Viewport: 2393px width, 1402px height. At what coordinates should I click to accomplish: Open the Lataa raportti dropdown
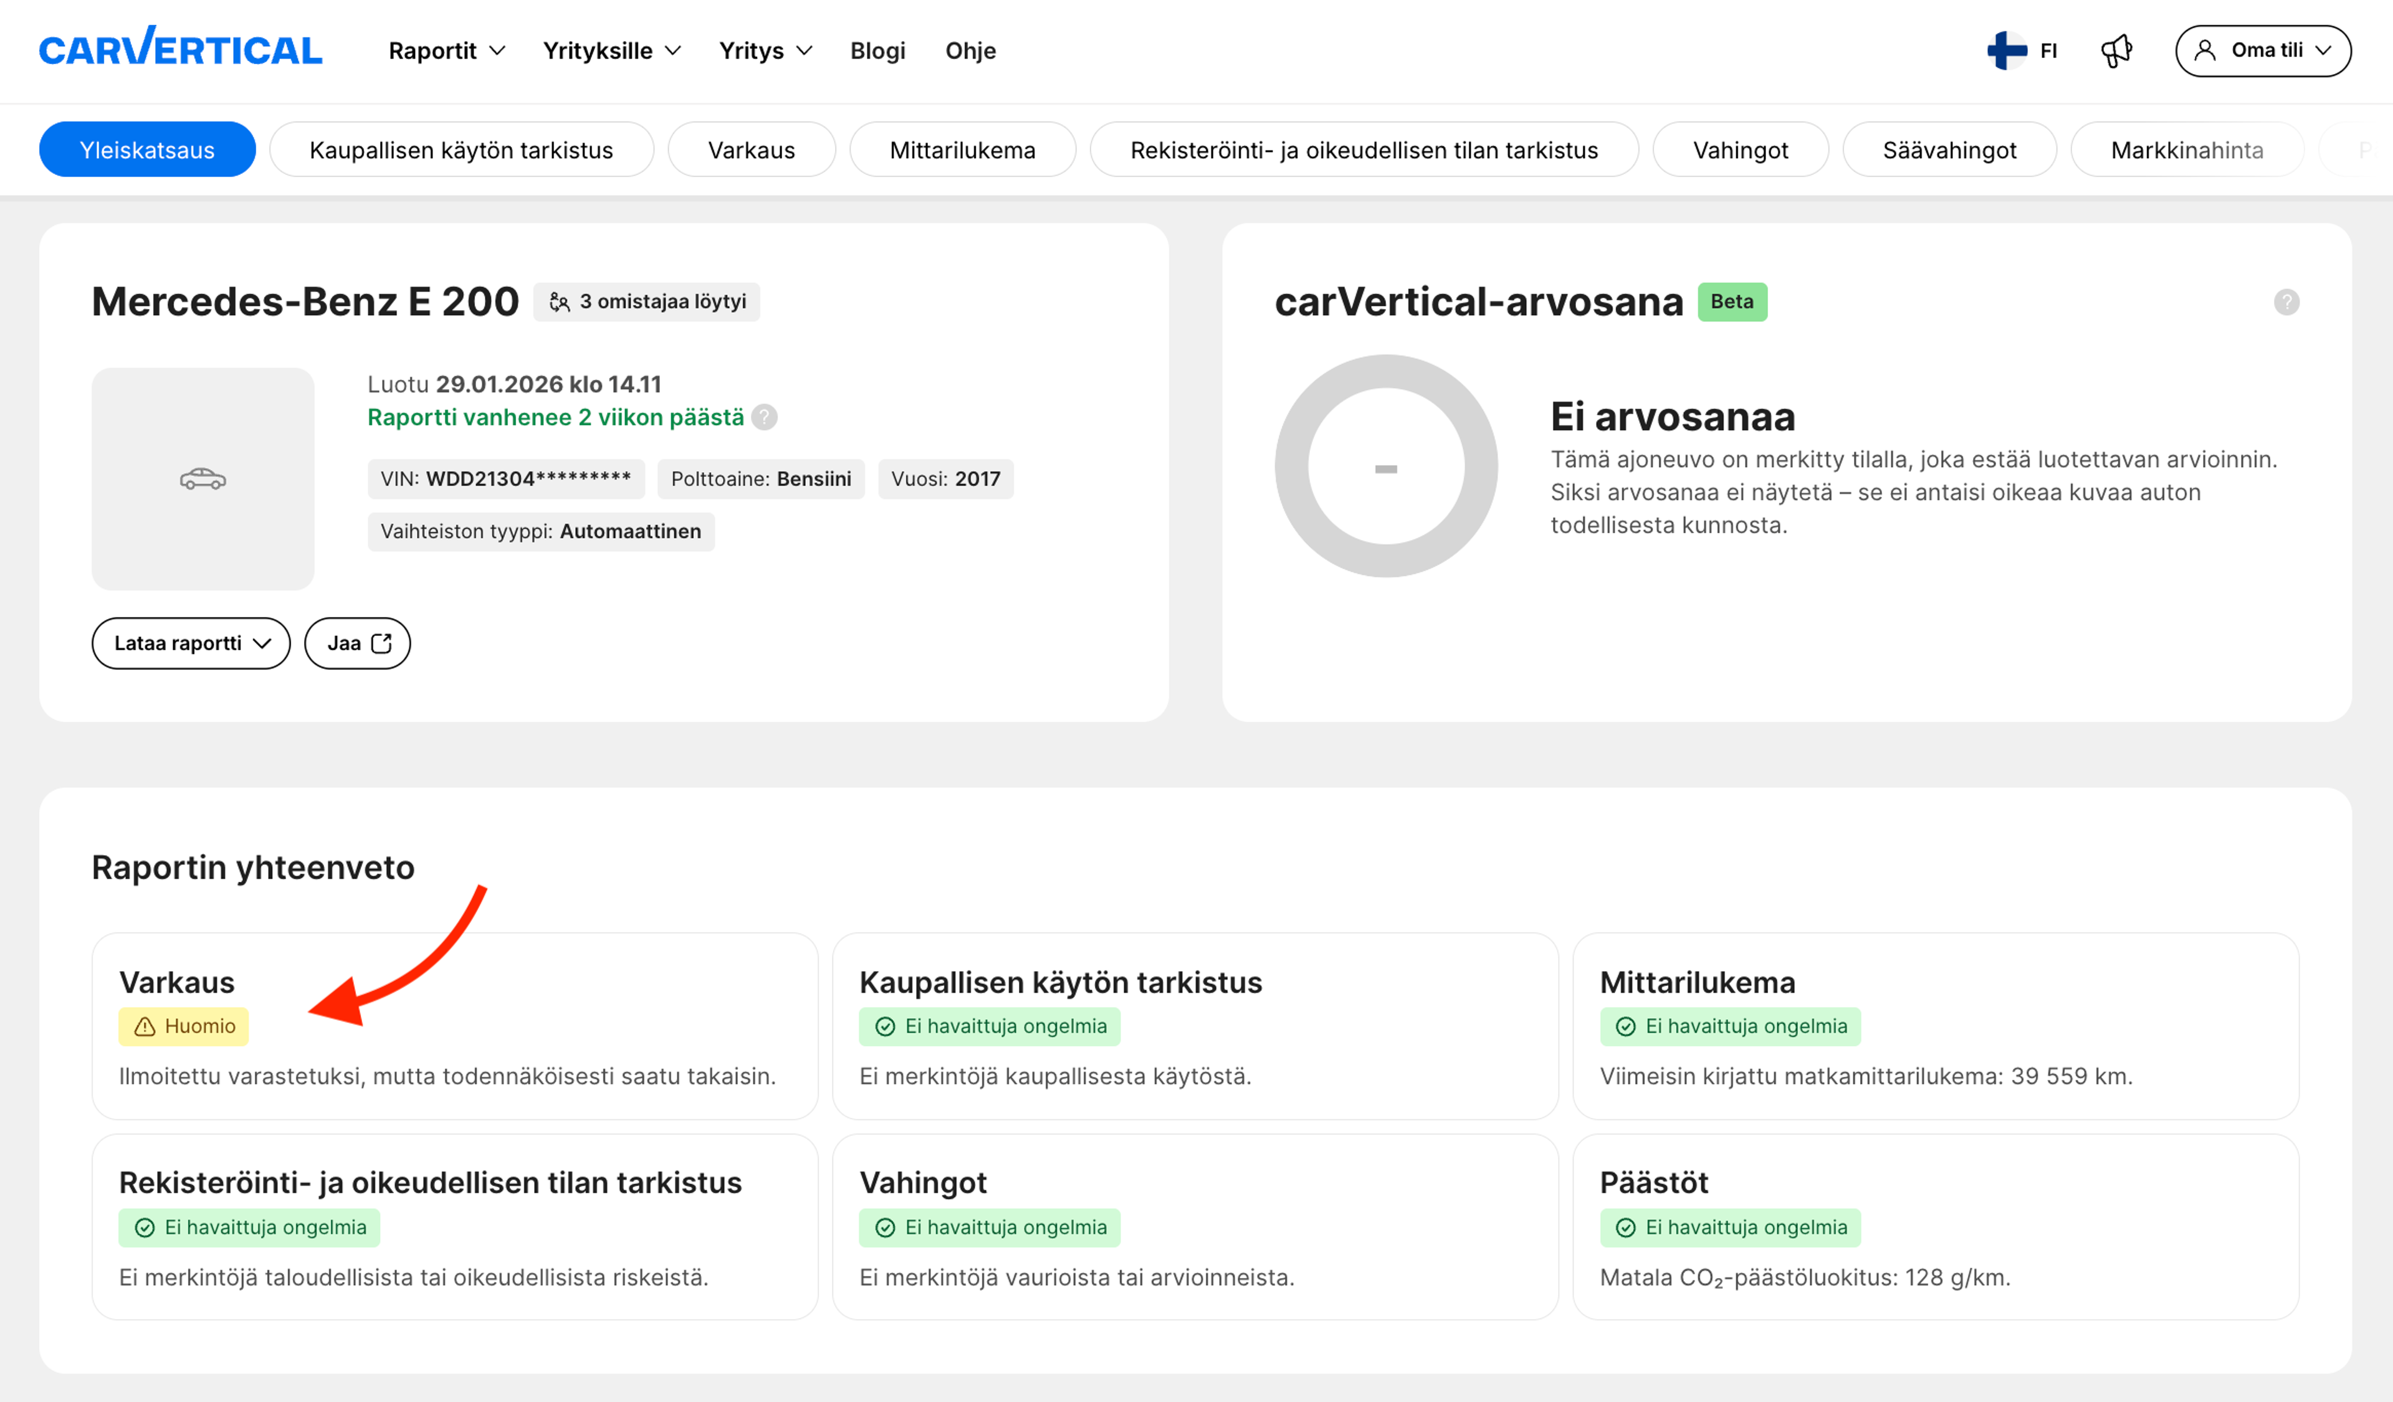tap(191, 643)
